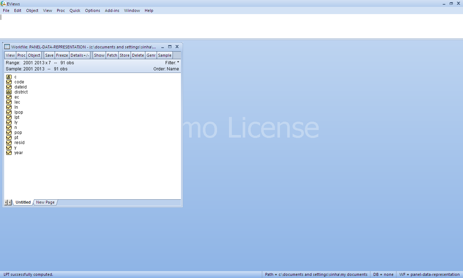463x278 pixels.
Task: Click the right page-tab scroll arrow
Action: 10,203
